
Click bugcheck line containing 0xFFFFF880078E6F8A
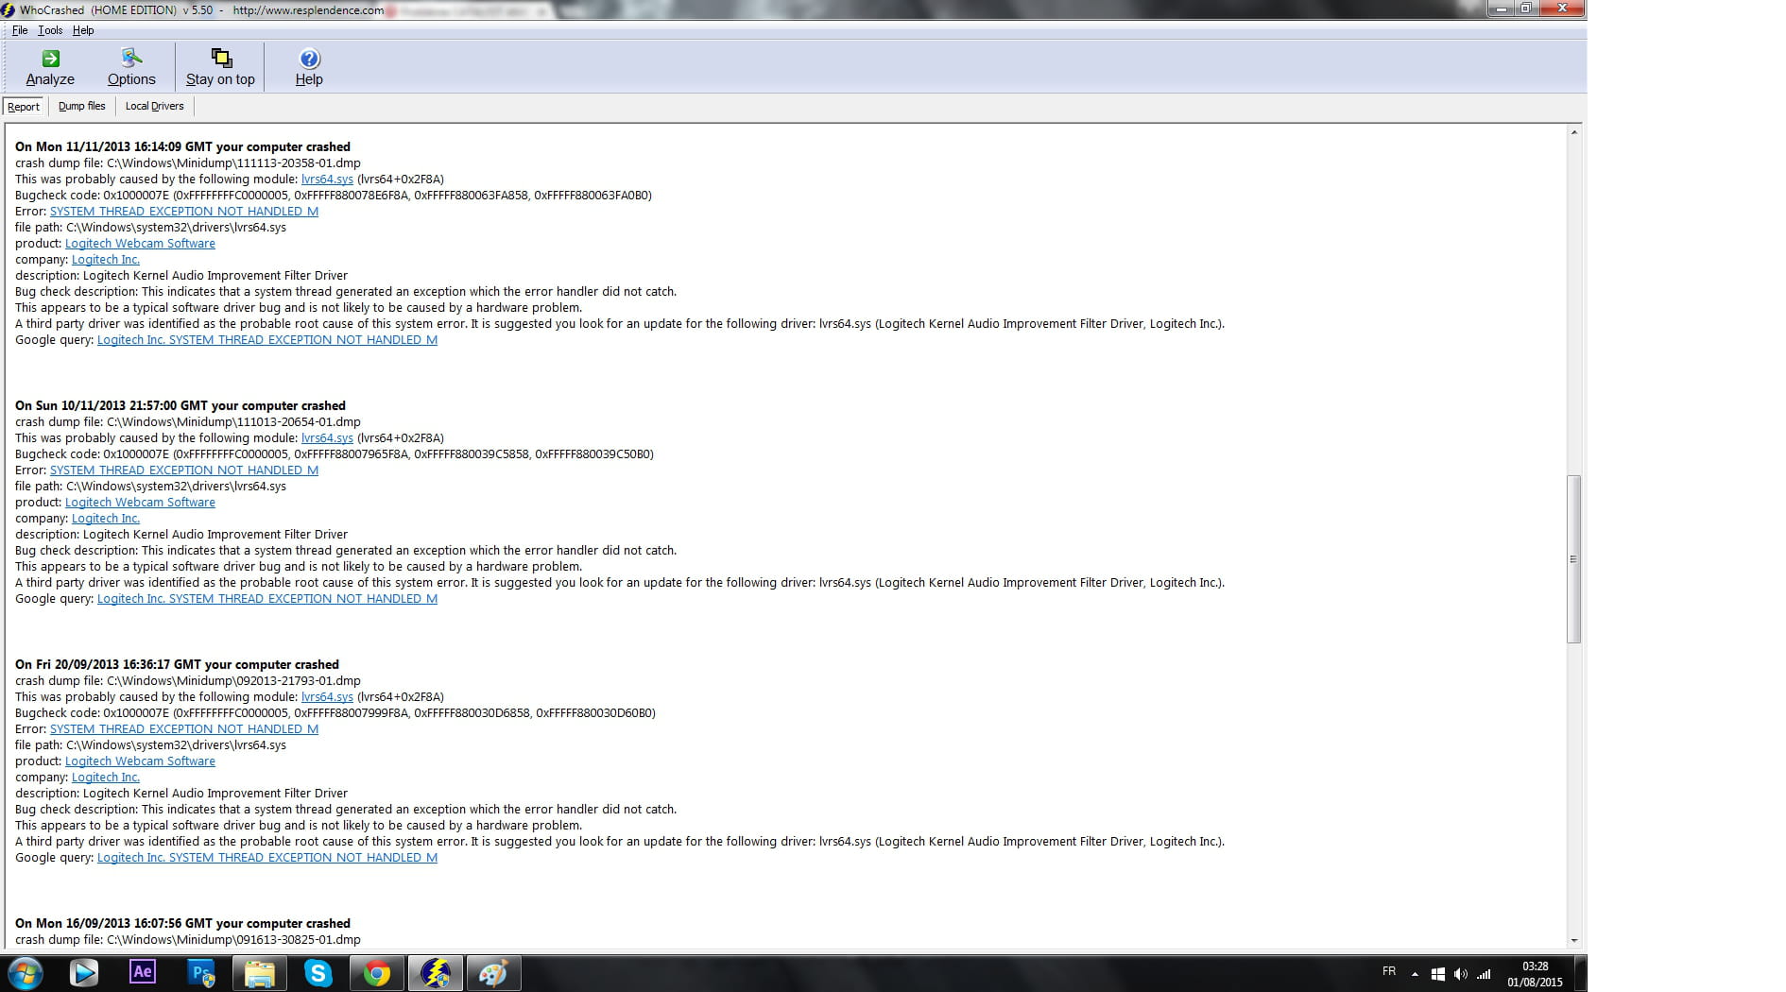click(x=334, y=196)
